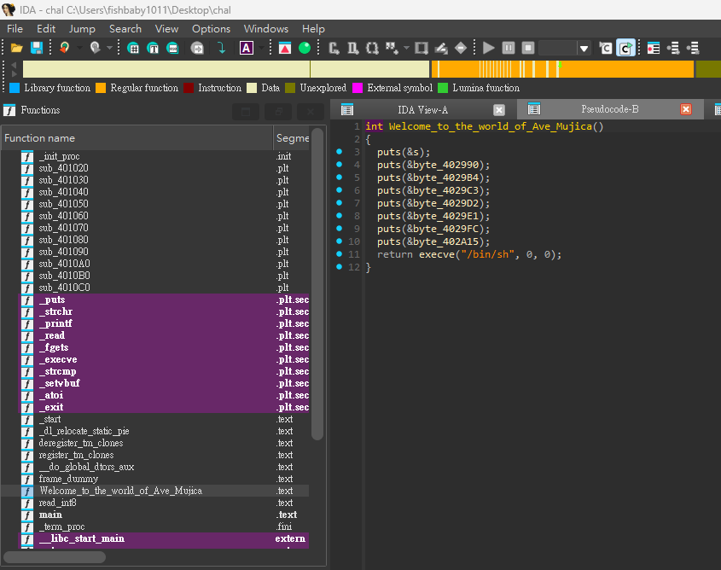
Task: Click the Library function blue color swatch
Action: point(15,88)
